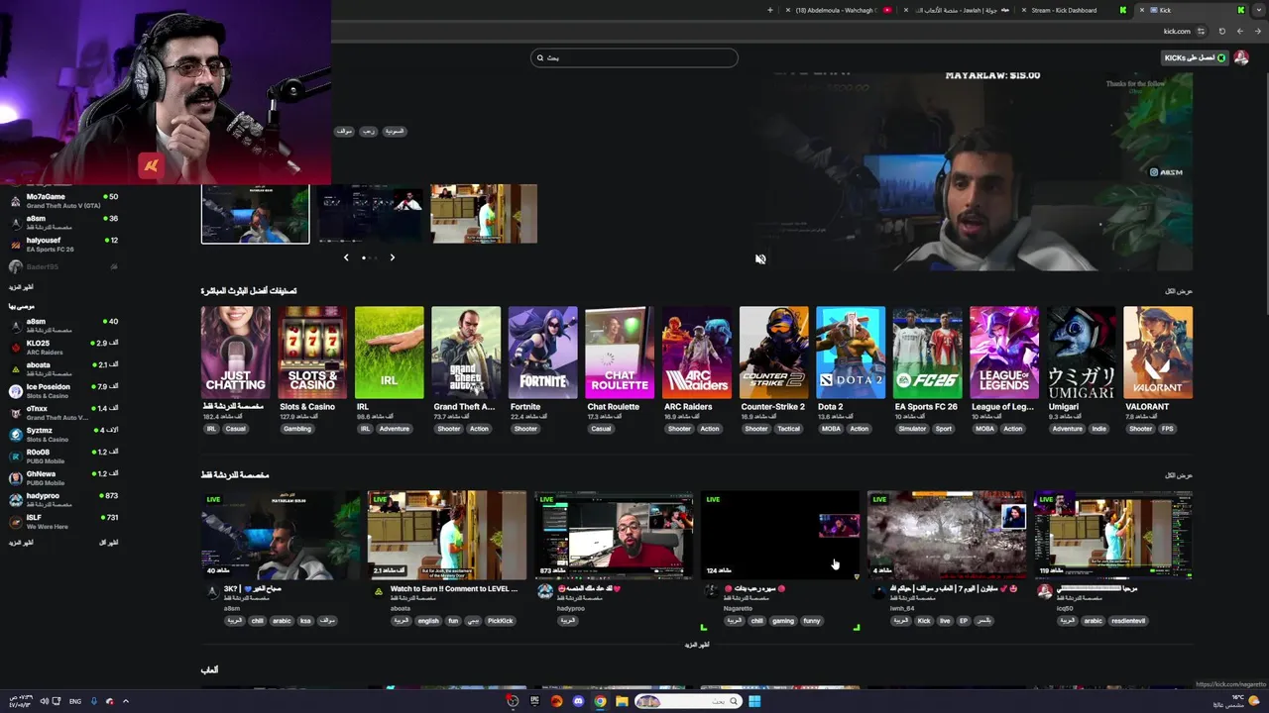Viewport: 1269px width, 713px height.
Task: Switch to the Stream - Kick Dashboard tab
Action: coord(1073,10)
